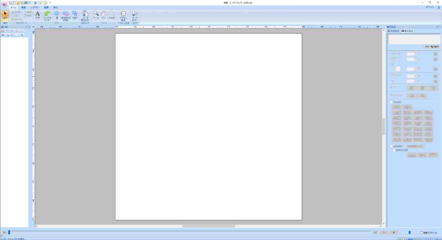Image resolution: width=442 pixels, height=240 pixels.
Task: Open the application menu flower button
Action: [x=4, y=4]
